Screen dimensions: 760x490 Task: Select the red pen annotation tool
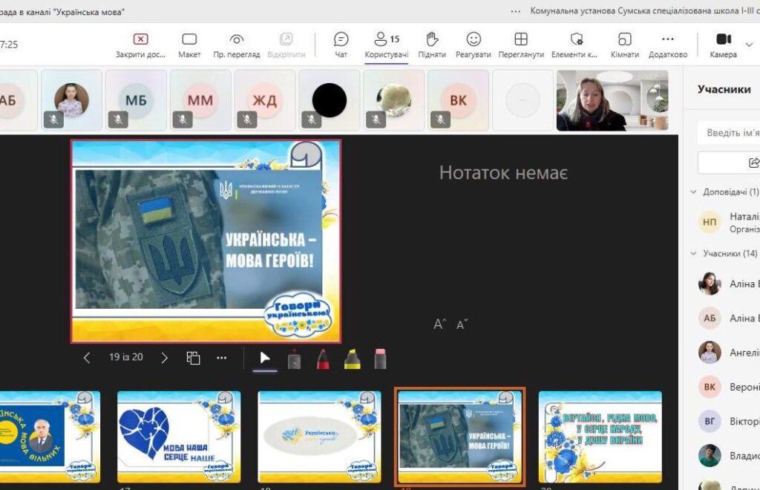click(x=324, y=359)
